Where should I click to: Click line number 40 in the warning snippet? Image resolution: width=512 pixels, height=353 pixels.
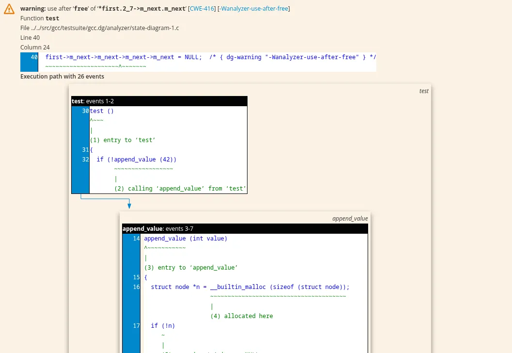click(34, 57)
